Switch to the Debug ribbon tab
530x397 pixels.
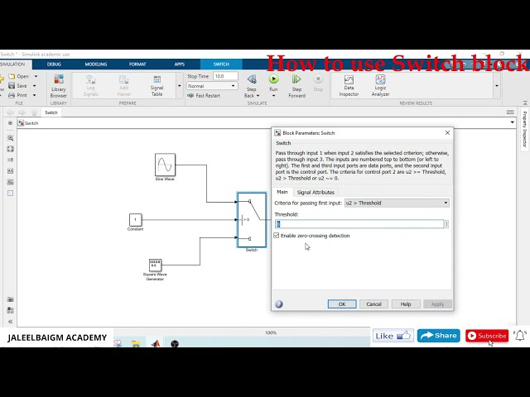[x=54, y=65]
